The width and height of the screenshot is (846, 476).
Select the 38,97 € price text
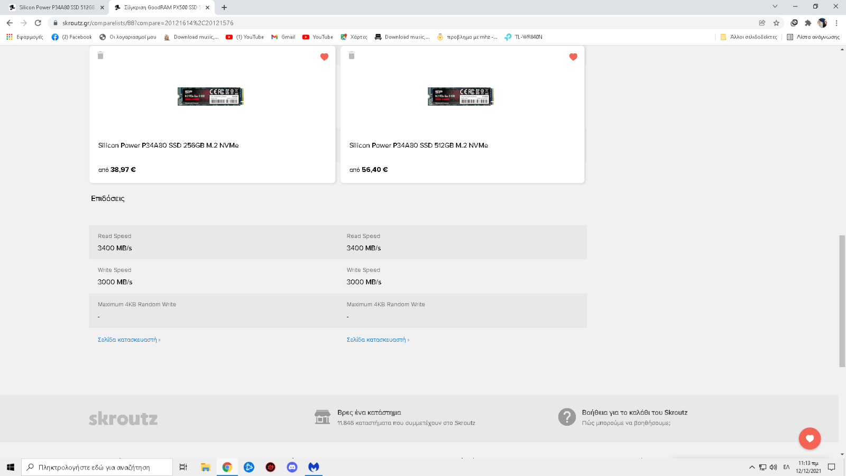coord(123,170)
